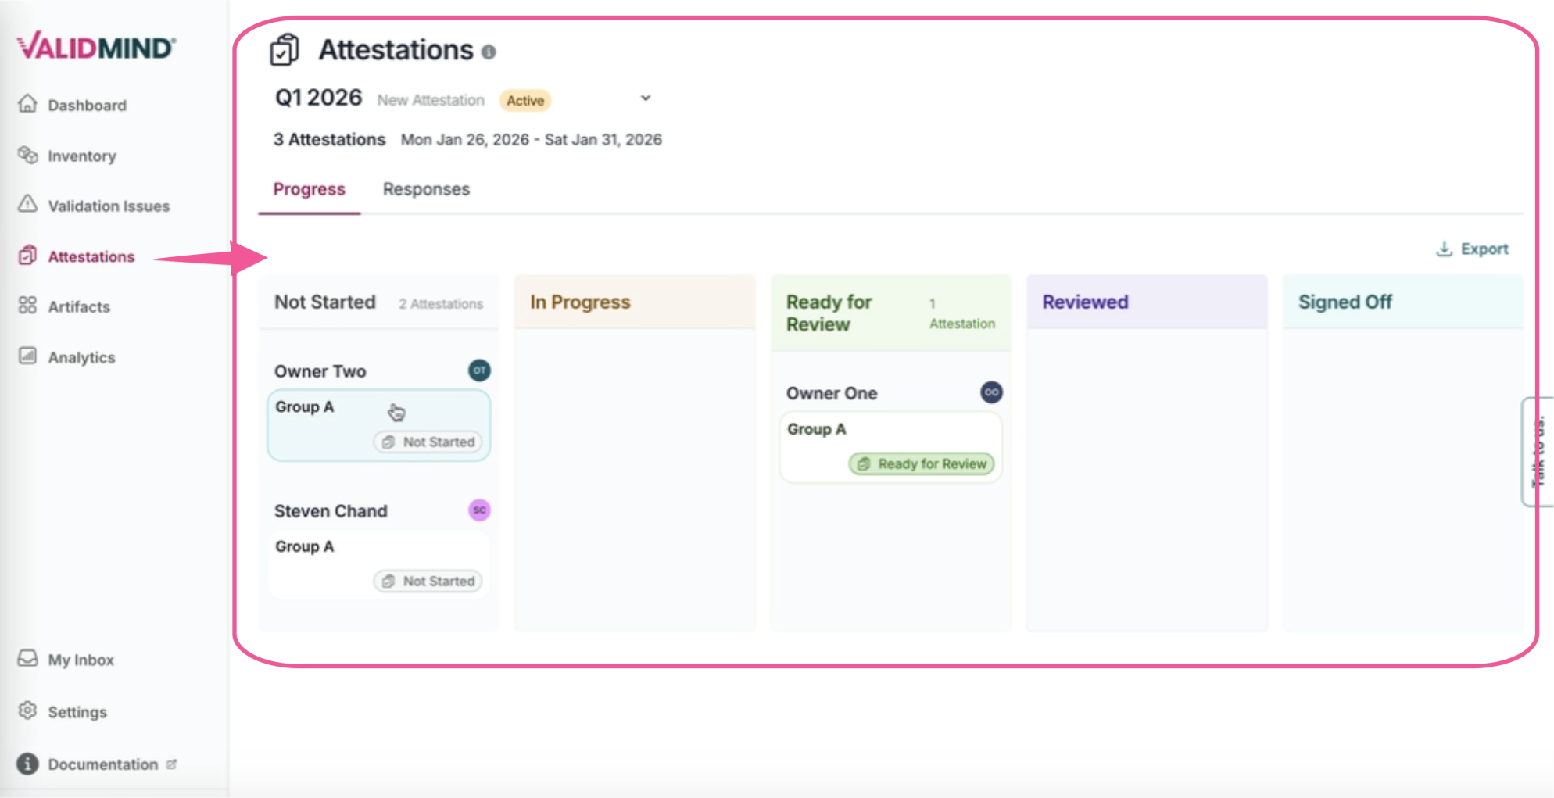Click Owner Two's OT avatar badge

pos(478,370)
